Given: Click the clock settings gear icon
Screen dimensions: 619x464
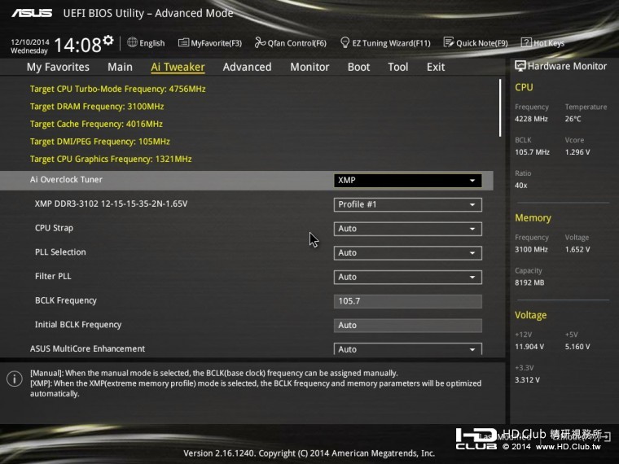Looking at the screenshot, I should click(x=108, y=39).
